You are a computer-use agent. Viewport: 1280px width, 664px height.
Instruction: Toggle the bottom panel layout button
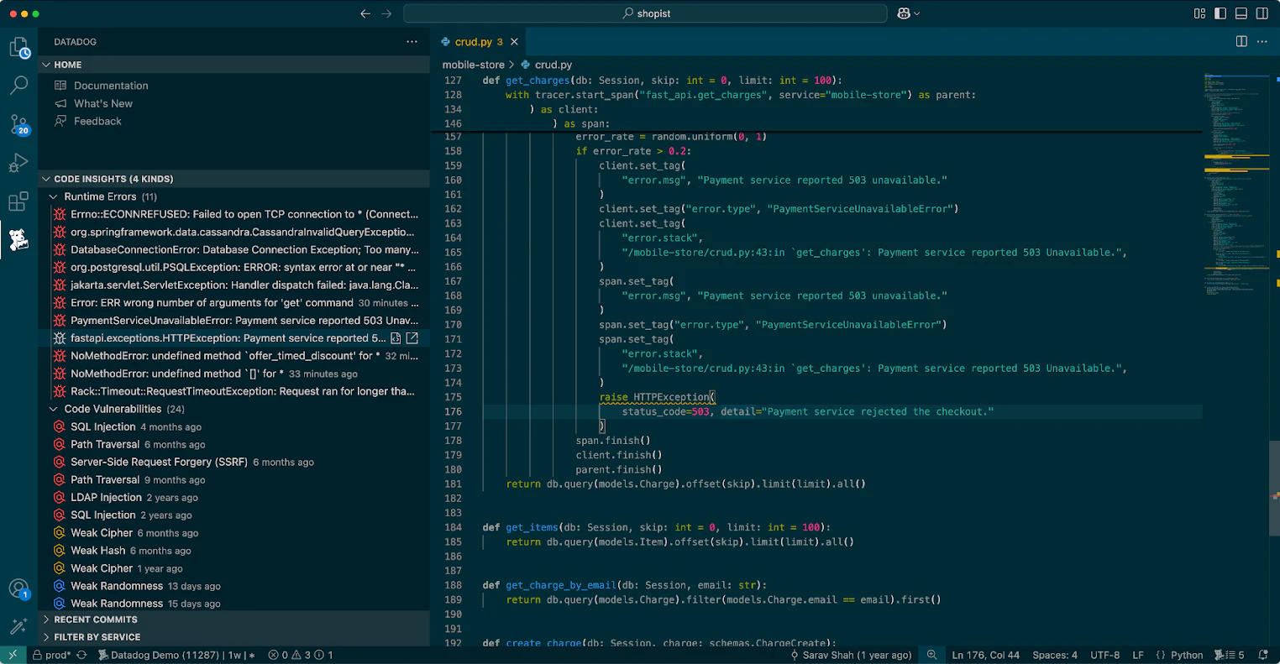pyautogui.click(x=1241, y=13)
